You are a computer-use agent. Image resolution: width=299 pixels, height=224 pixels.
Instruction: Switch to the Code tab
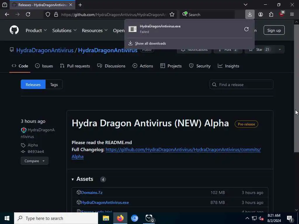coord(20,66)
